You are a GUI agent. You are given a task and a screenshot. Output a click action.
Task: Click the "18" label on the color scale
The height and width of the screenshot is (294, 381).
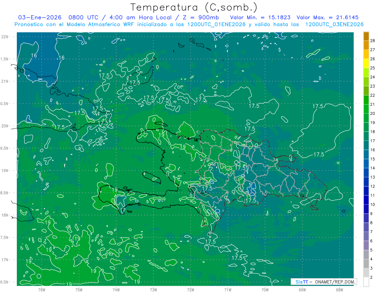pyautogui.click(x=373, y=132)
